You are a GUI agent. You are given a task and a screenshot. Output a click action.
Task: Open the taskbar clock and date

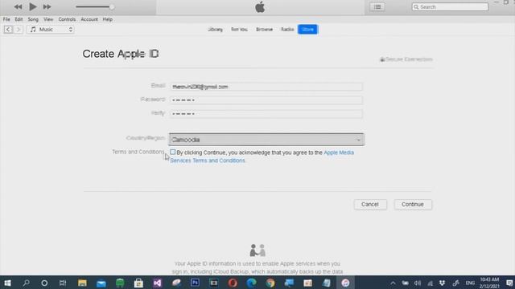point(489,283)
